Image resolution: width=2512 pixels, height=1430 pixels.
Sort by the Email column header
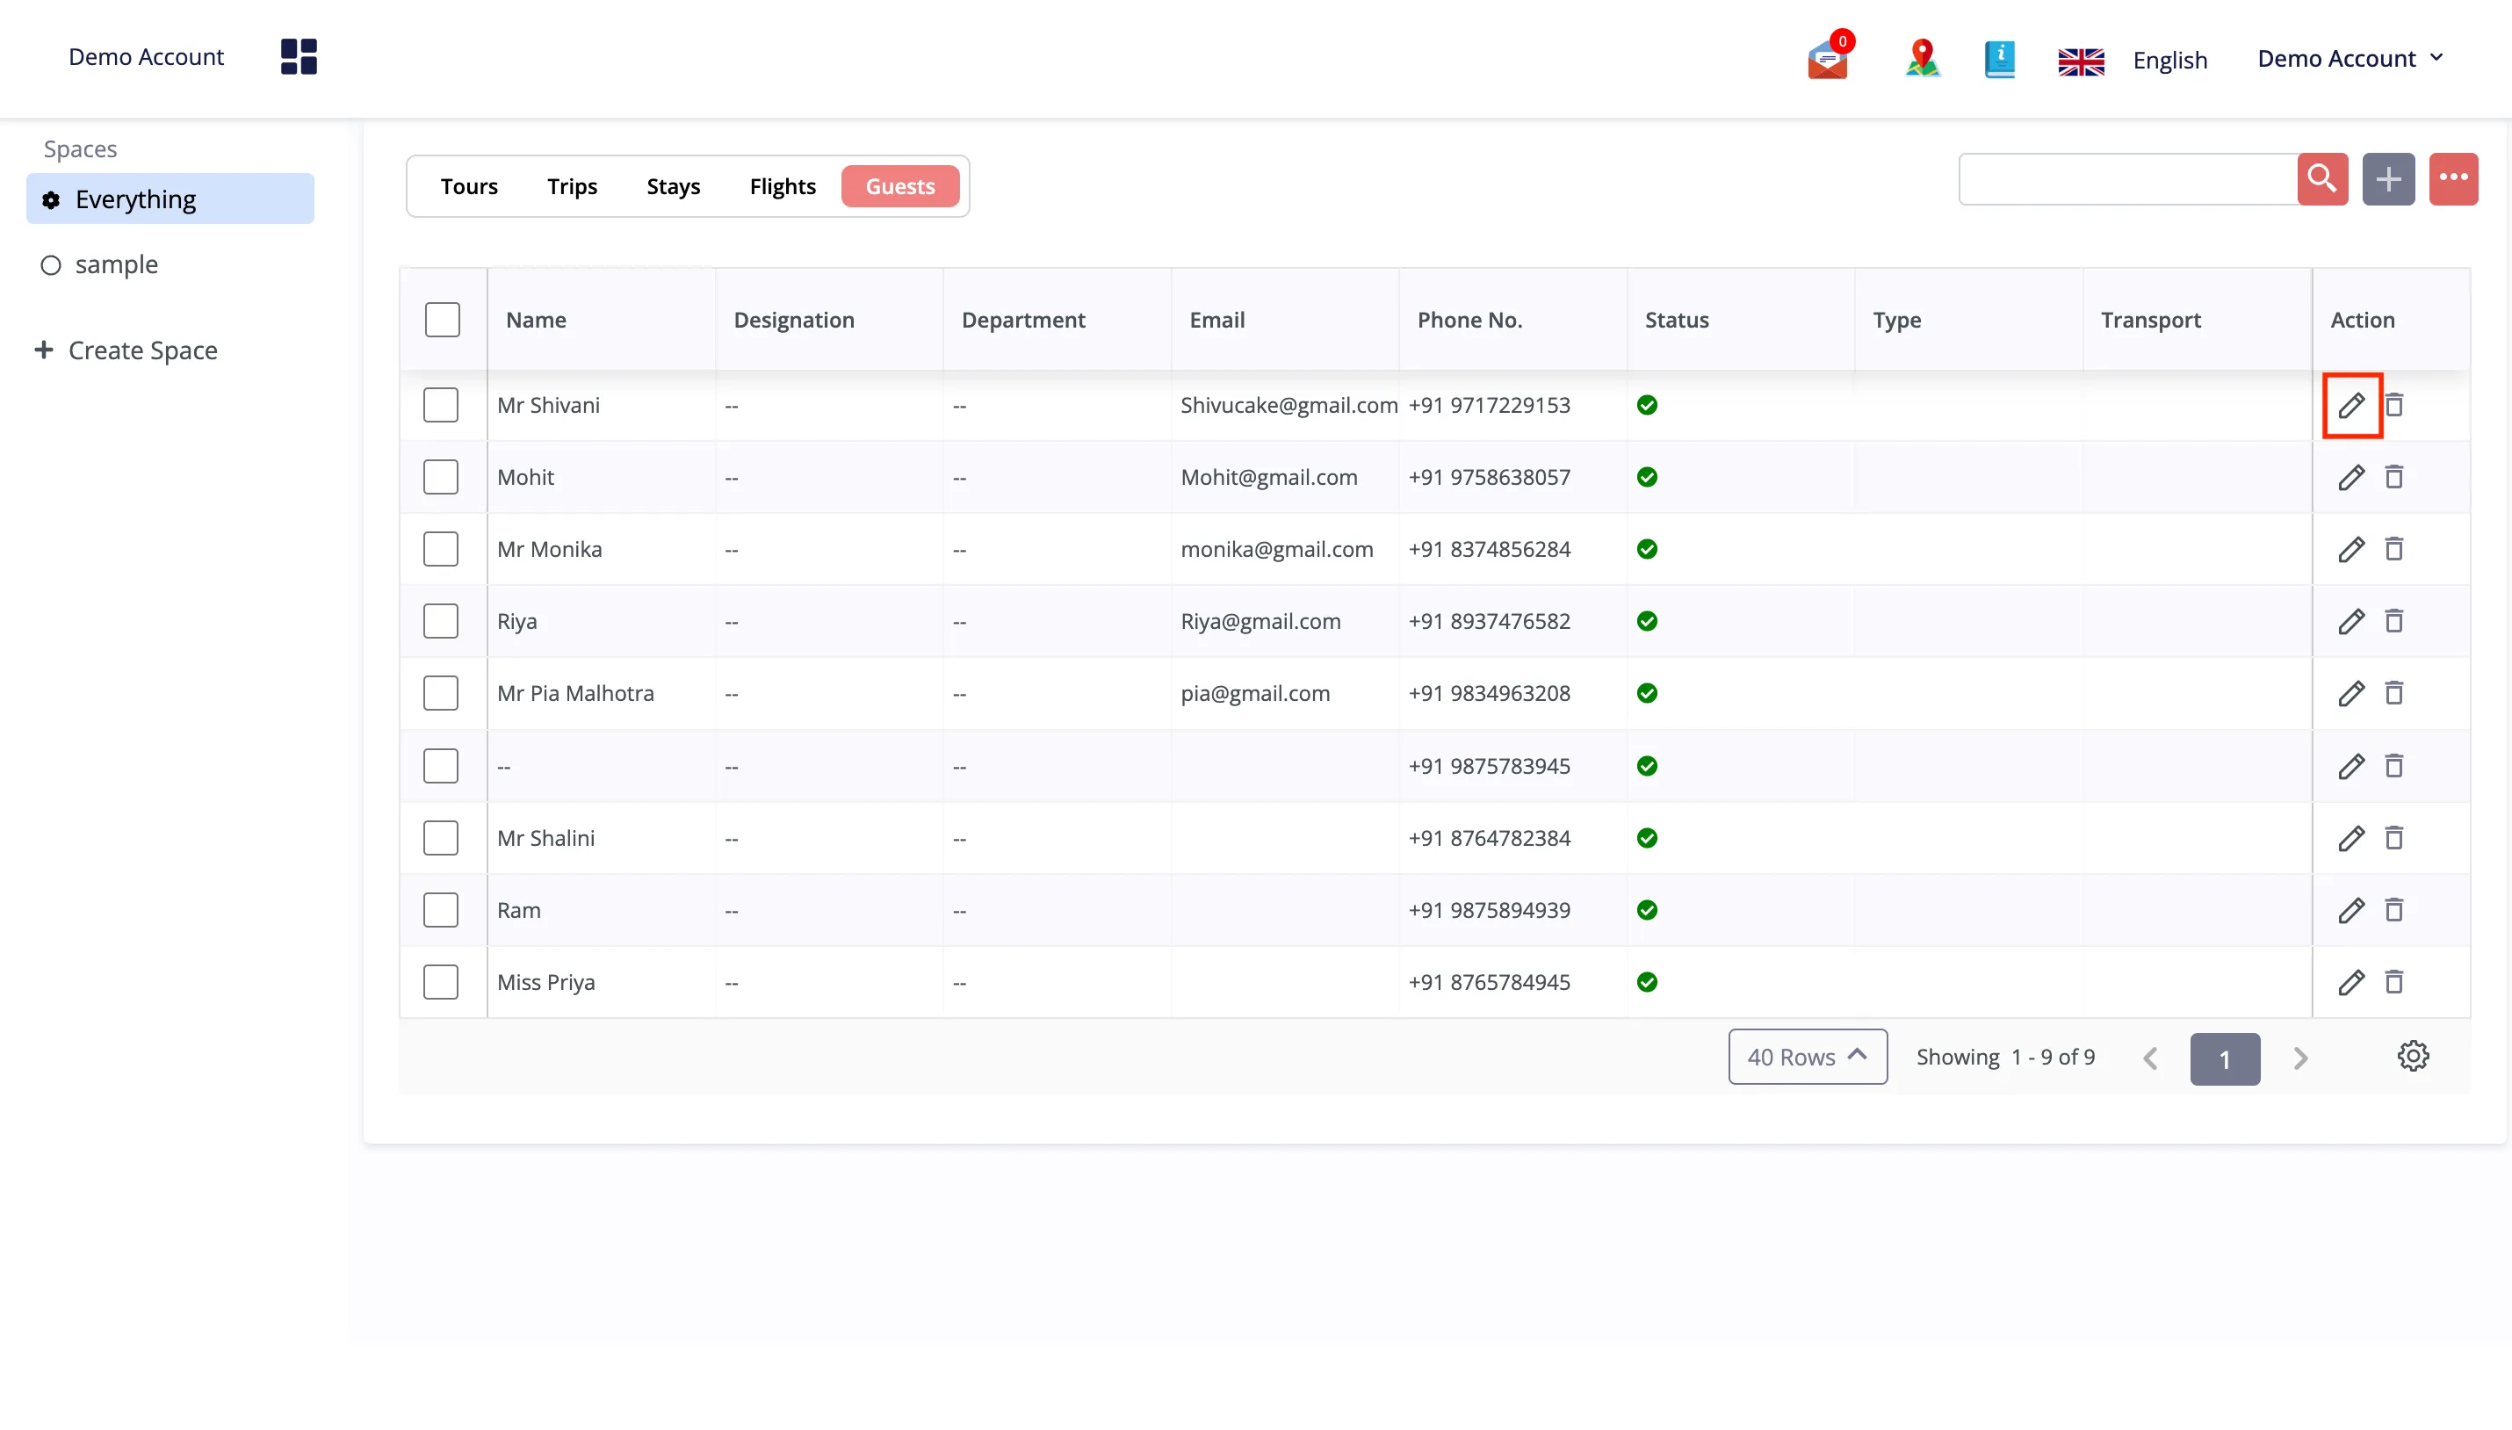pyautogui.click(x=1216, y=321)
